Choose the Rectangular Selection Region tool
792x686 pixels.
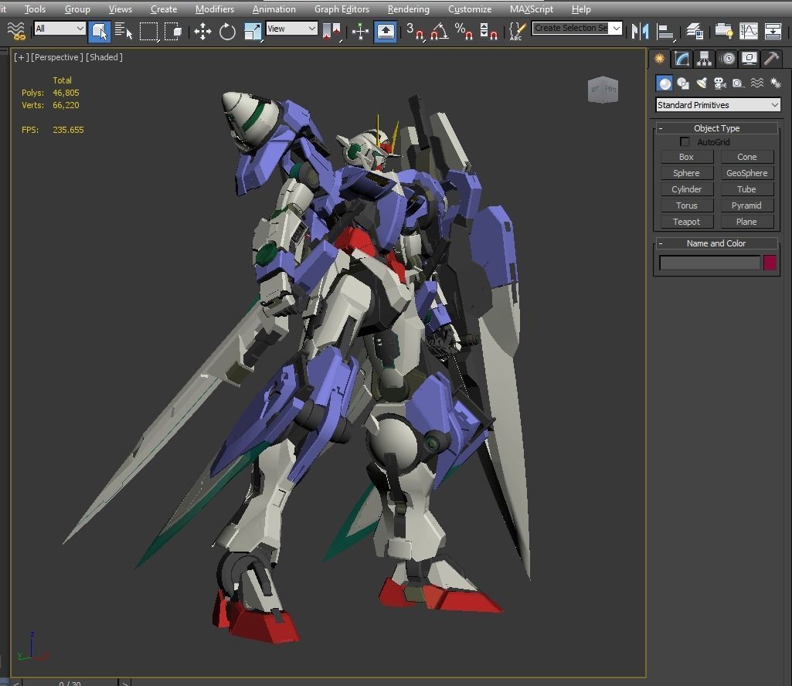tap(148, 32)
